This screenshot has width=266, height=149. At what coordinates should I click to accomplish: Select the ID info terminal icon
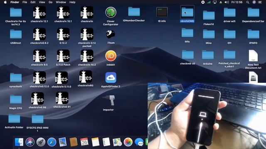coord(162,12)
